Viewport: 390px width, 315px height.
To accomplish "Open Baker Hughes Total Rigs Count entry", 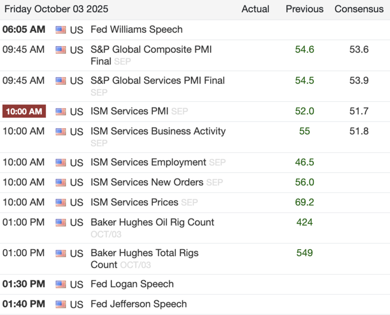I will click(144, 253).
